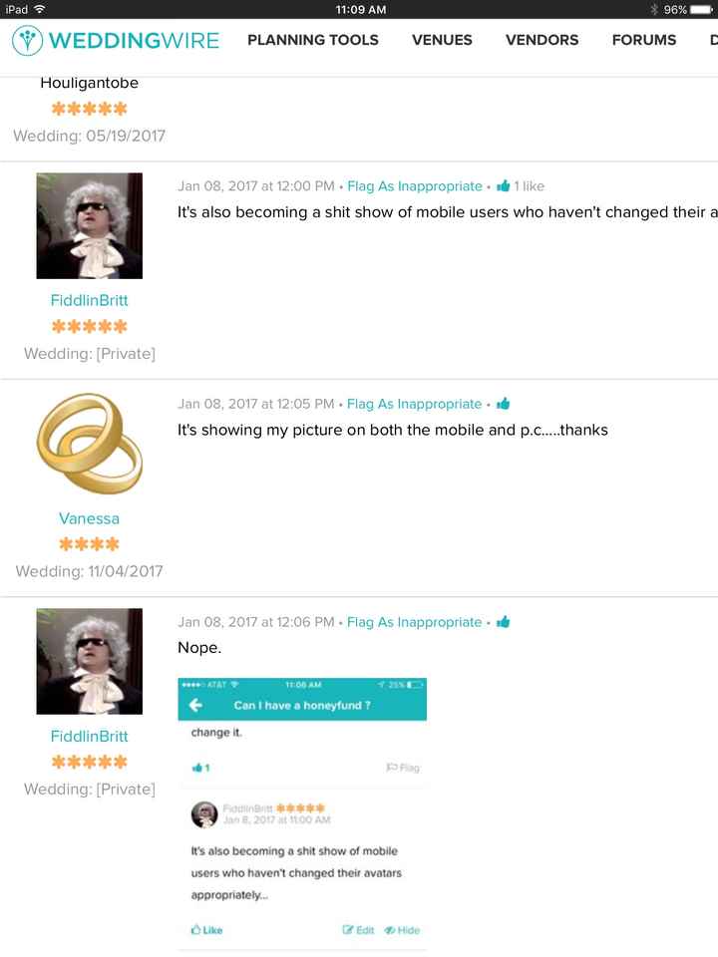Tap thumbs-up with 1 in embedded screenshot
Image resolution: width=718 pixels, height=957 pixels.
(200, 768)
